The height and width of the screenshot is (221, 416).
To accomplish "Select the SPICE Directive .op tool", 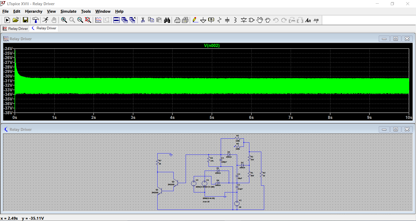I will click(x=316, y=20).
